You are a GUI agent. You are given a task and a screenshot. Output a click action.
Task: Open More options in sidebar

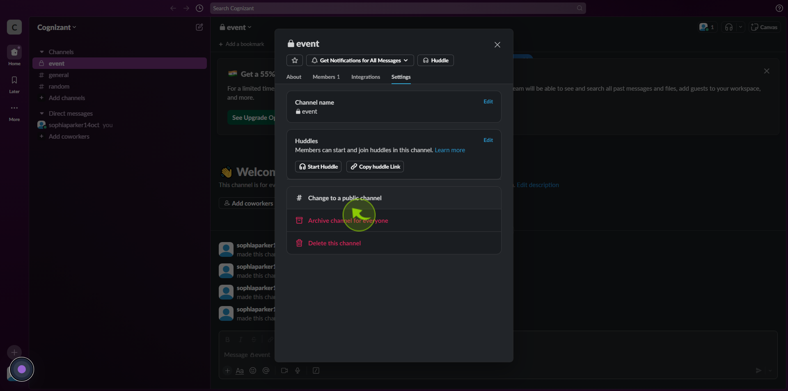14,112
